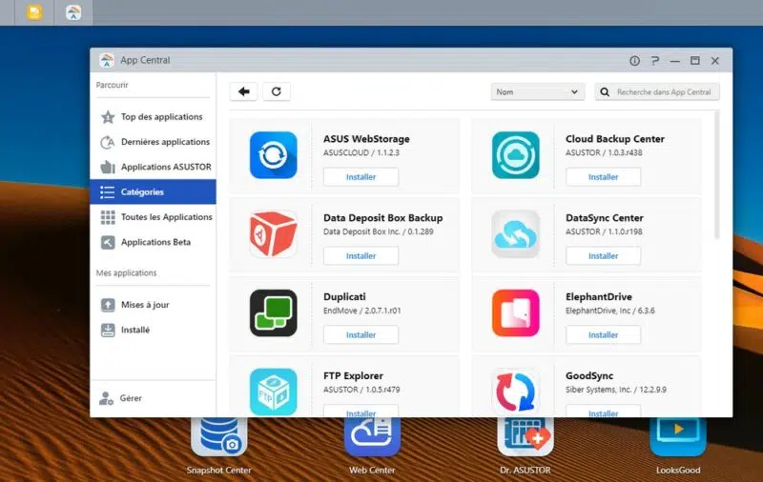Click Siber Systems, Inc. / 12.2.9.9 text
This screenshot has height=482, width=763.
point(616,390)
